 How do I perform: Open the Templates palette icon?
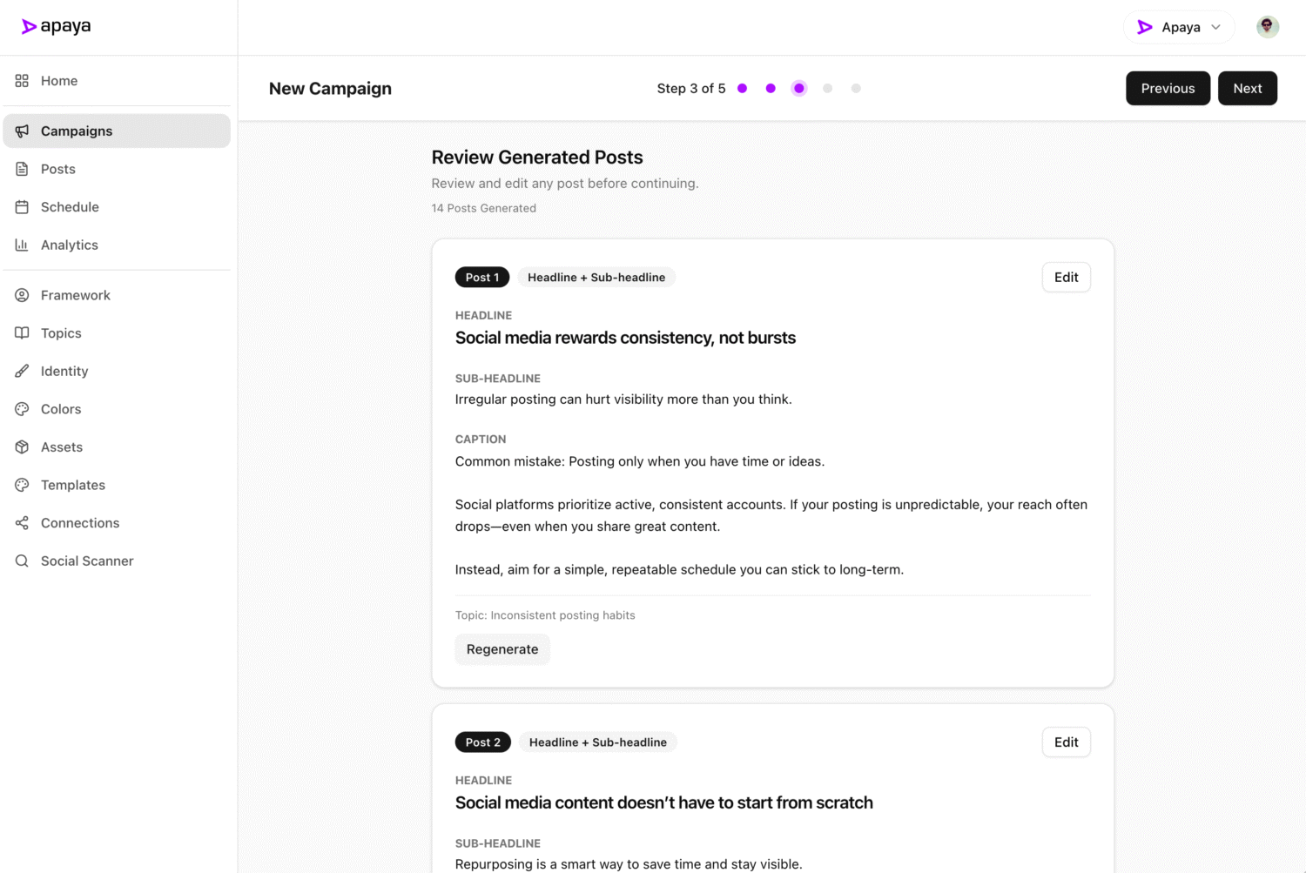pyautogui.click(x=23, y=485)
